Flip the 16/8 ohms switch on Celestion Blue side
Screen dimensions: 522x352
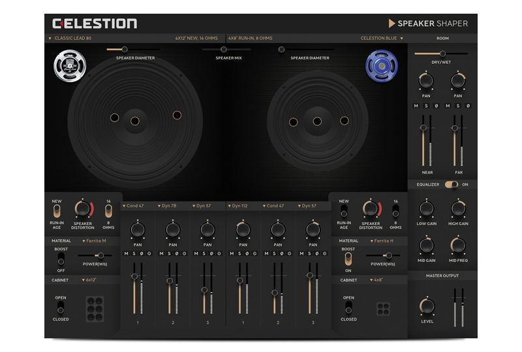(395, 211)
